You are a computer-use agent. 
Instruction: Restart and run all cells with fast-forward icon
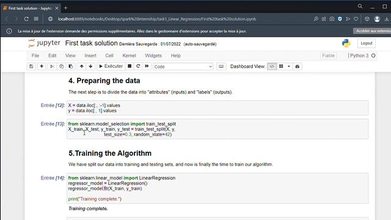pyautogui.click(x=147, y=67)
